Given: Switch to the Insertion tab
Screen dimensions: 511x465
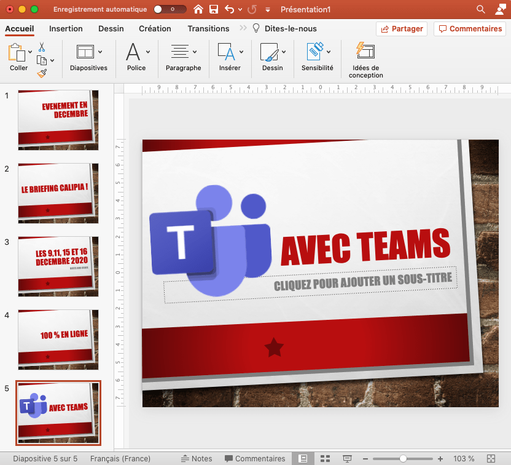Looking at the screenshot, I should [x=66, y=29].
